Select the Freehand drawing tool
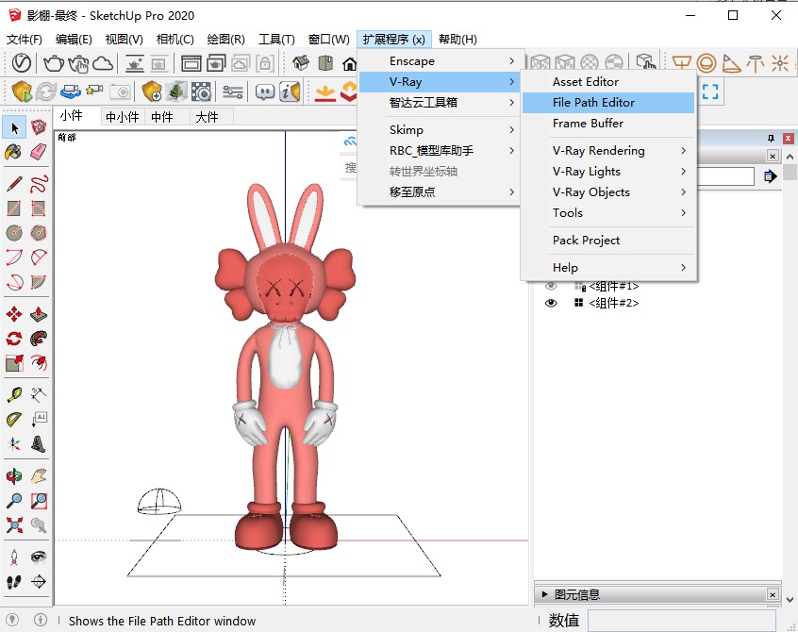This screenshot has height=632, width=798. pyautogui.click(x=39, y=184)
